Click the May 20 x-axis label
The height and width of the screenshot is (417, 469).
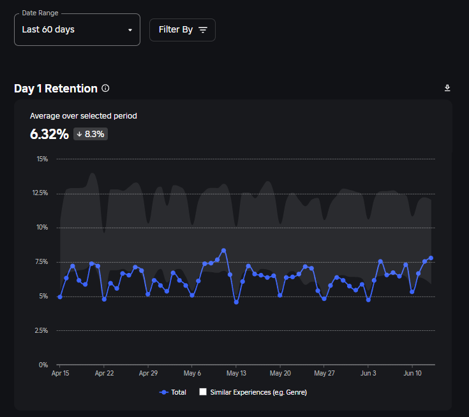pos(280,373)
